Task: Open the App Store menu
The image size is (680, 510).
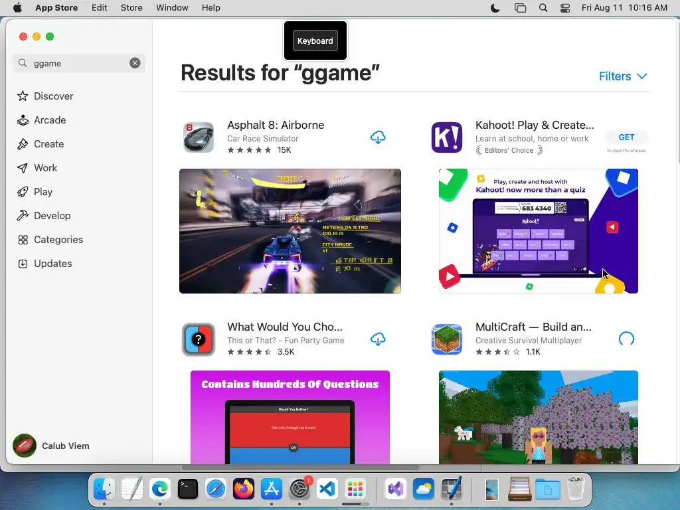Action: [56, 8]
